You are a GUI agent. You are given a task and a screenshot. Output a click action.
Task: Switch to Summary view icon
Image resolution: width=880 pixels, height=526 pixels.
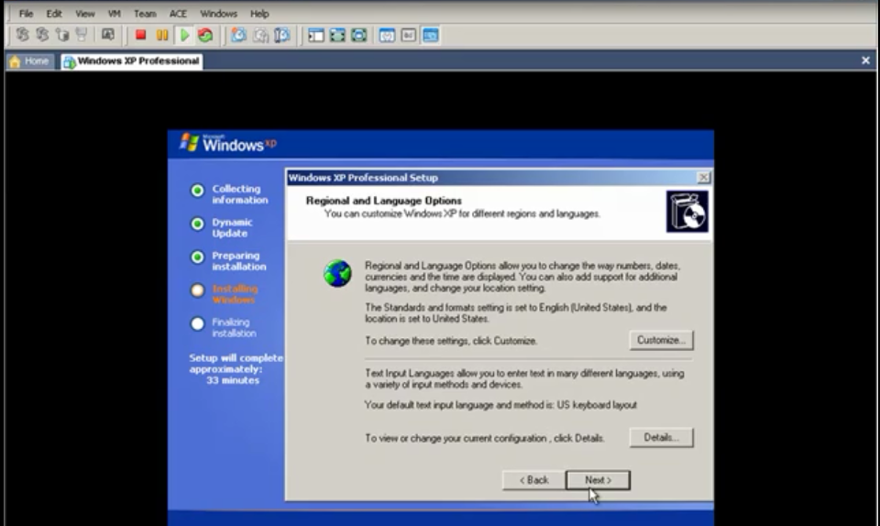(387, 36)
